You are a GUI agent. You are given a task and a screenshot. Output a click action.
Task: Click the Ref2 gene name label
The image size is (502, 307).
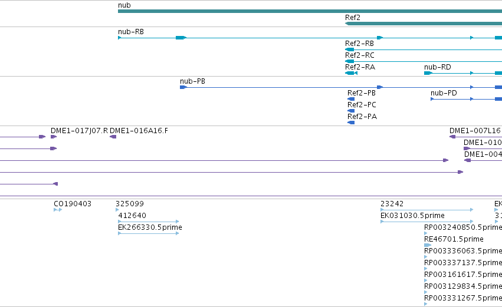point(353,18)
